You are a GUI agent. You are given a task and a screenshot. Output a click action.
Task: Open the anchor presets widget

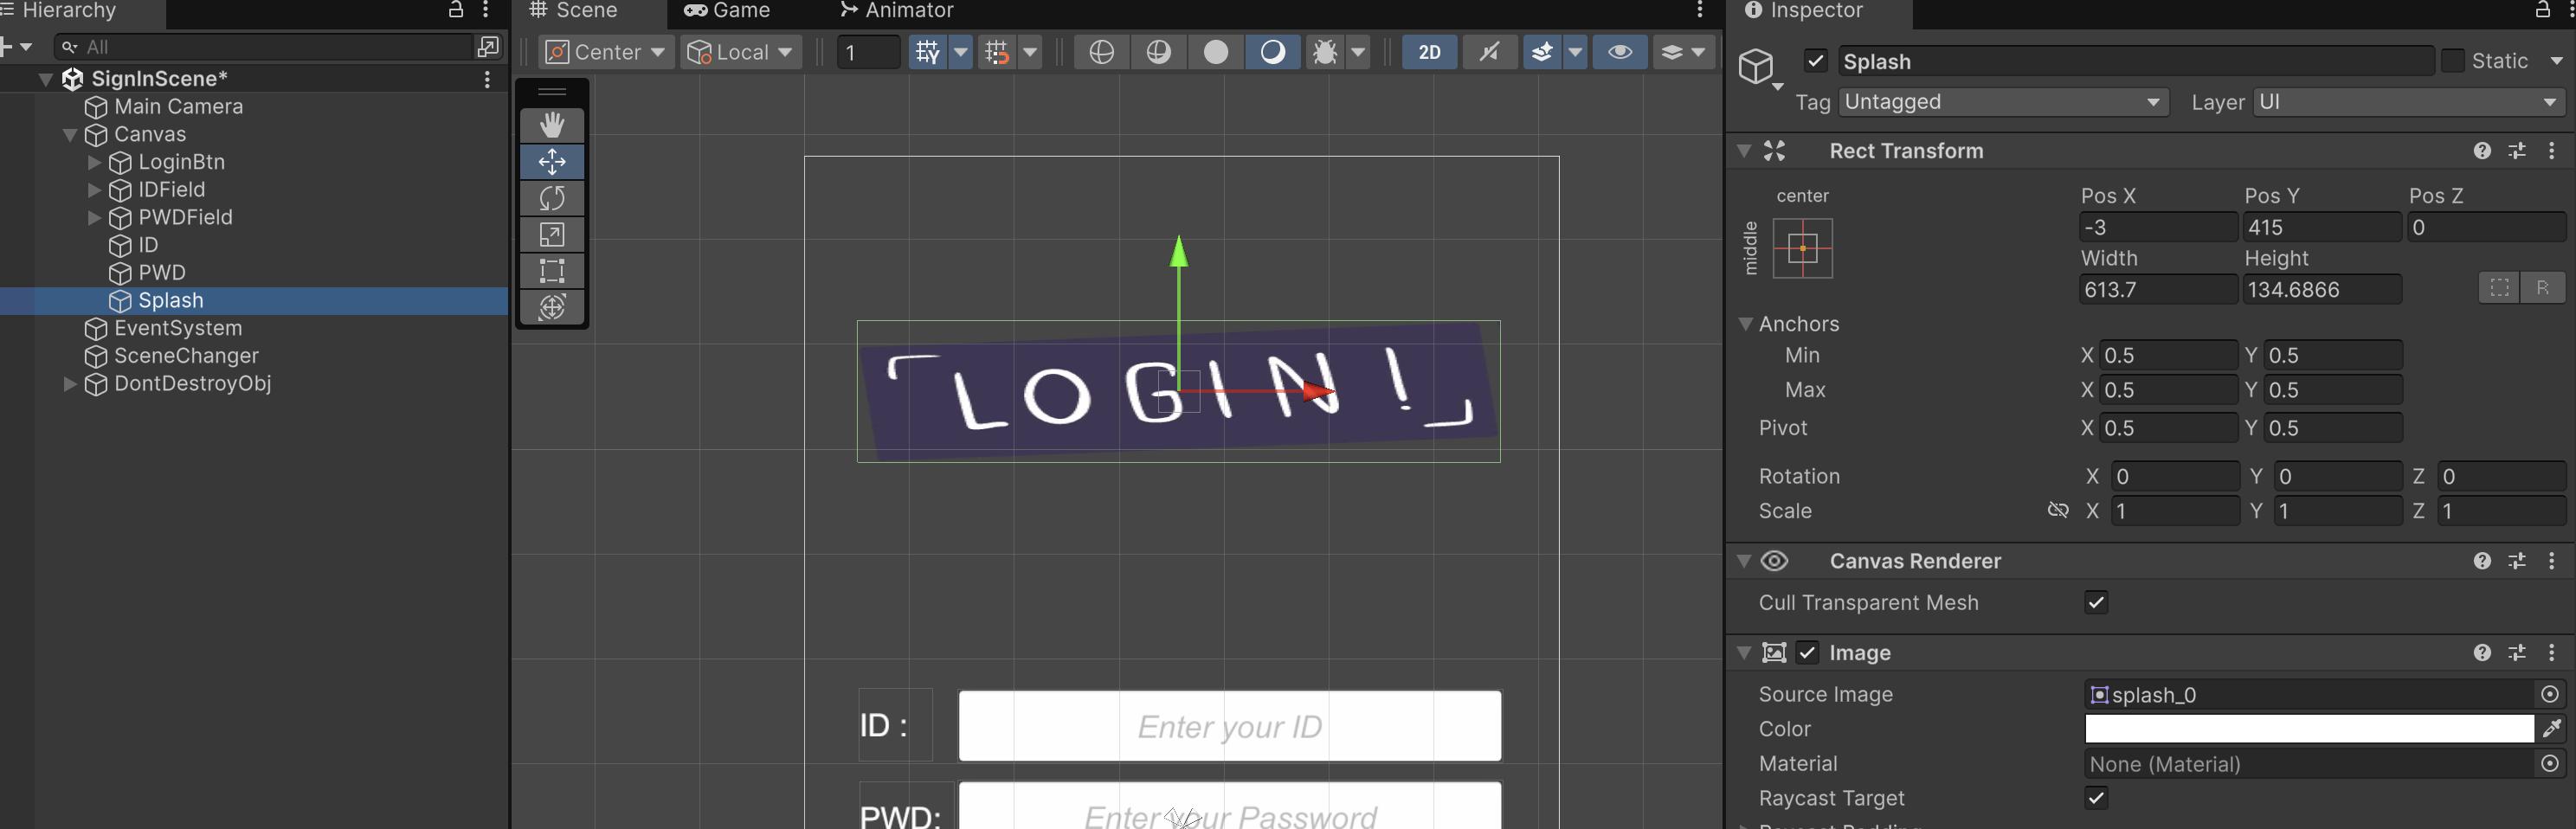coord(1802,248)
